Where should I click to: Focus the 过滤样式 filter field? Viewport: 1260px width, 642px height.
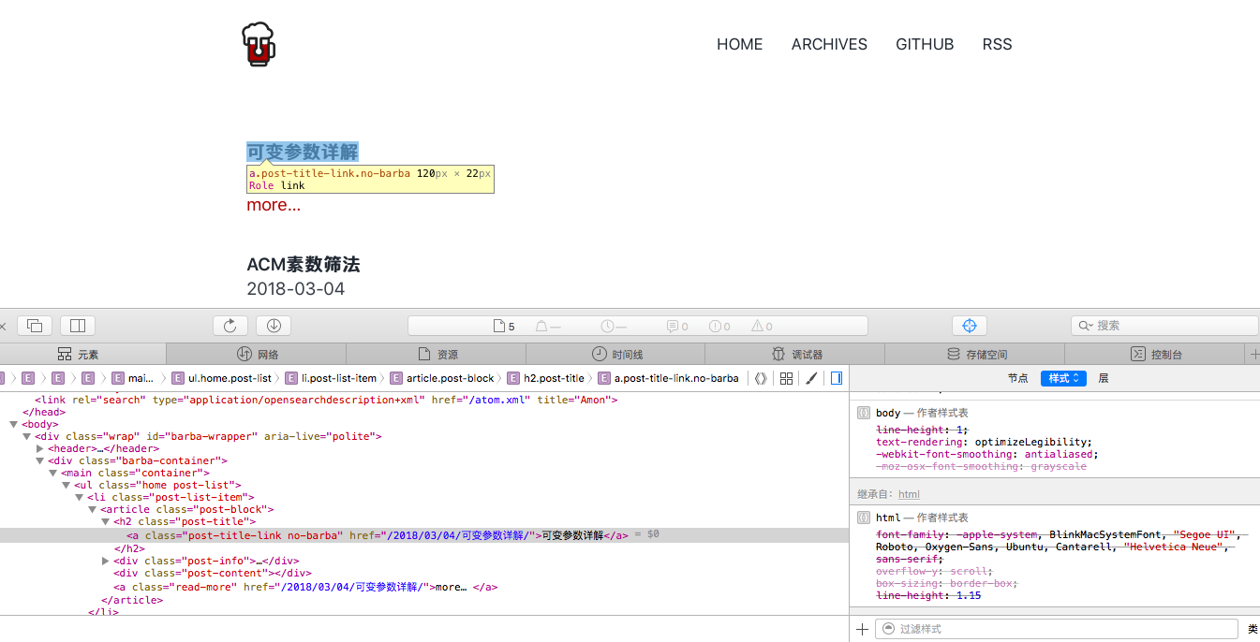pyautogui.click(x=1057, y=629)
